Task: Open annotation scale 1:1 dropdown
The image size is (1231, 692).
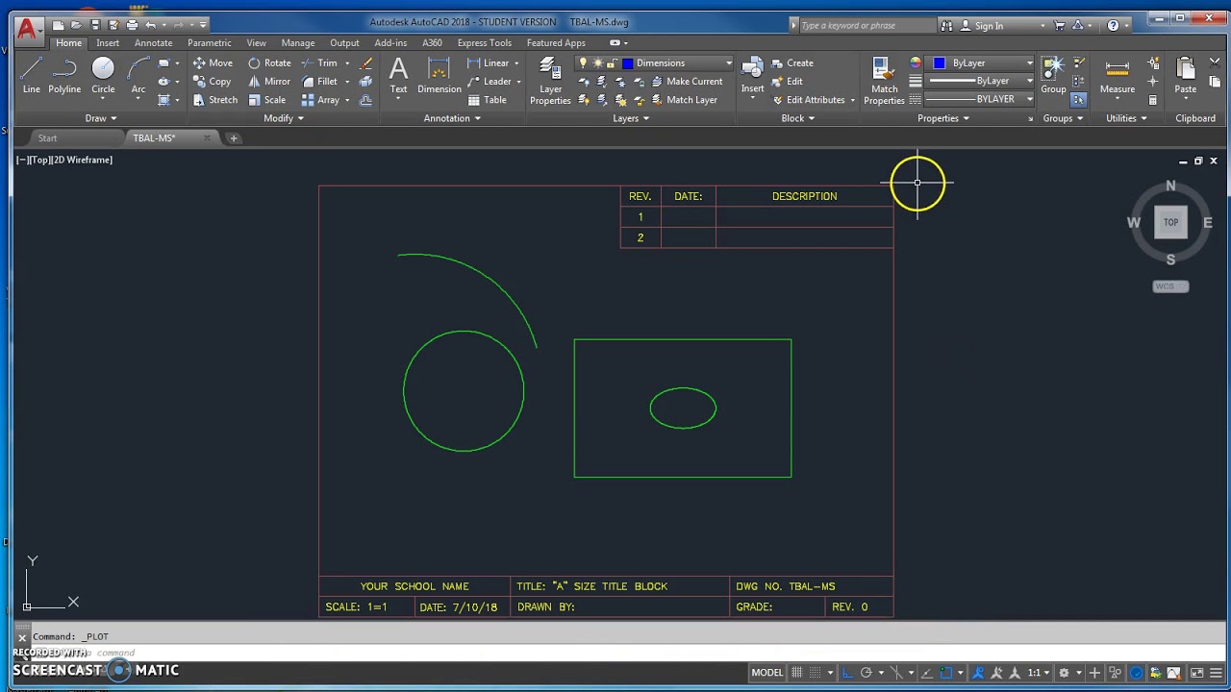Action: (x=1038, y=673)
